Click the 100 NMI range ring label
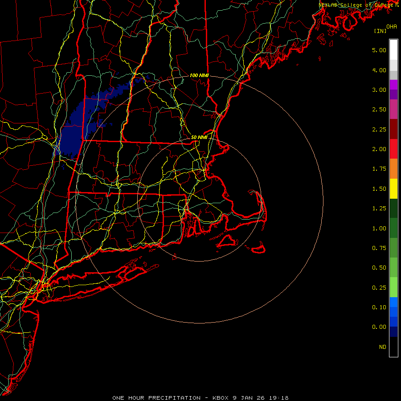401x401 pixels. pyautogui.click(x=199, y=75)
